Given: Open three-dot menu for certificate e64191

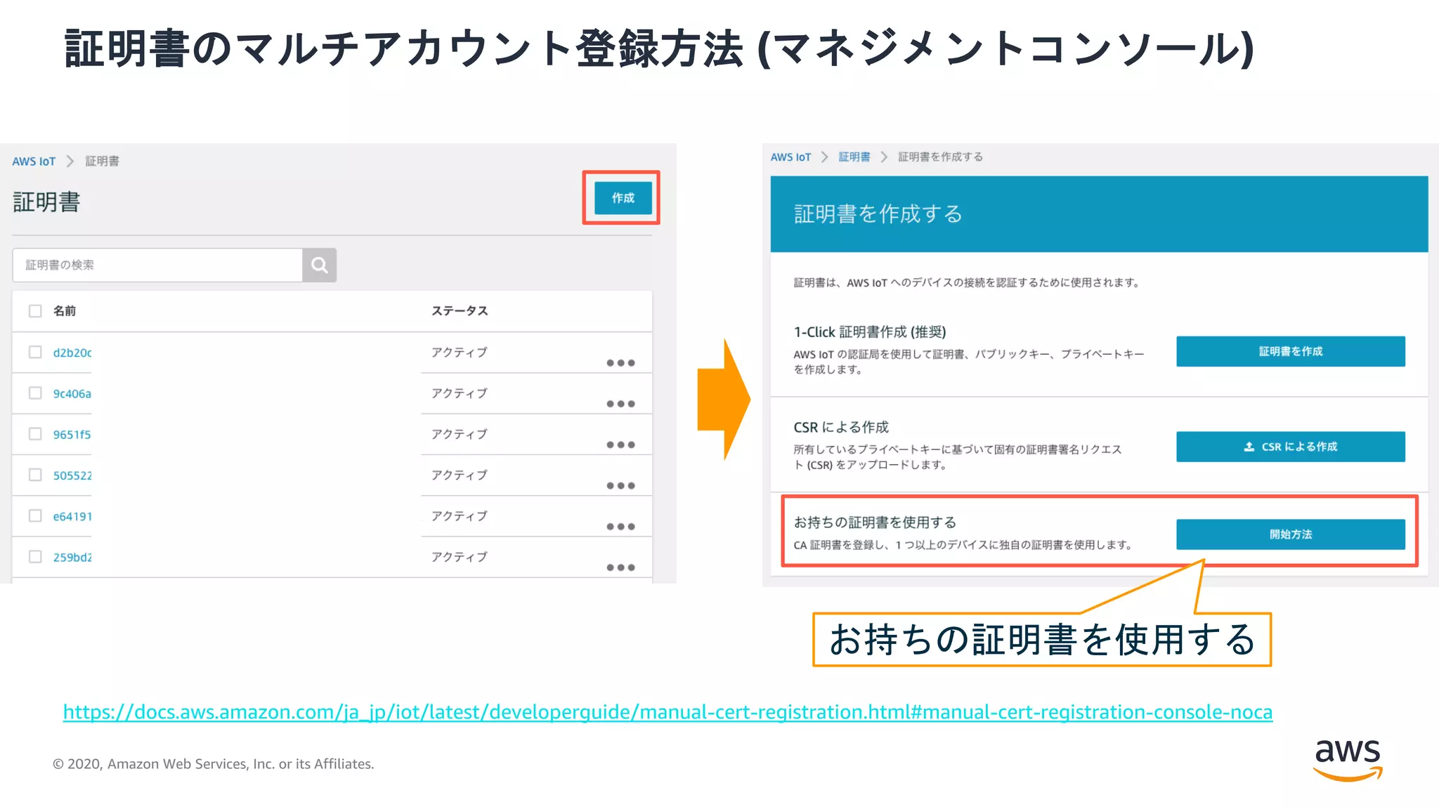Looking at the screenshot, I should click(x=620, y=527).
